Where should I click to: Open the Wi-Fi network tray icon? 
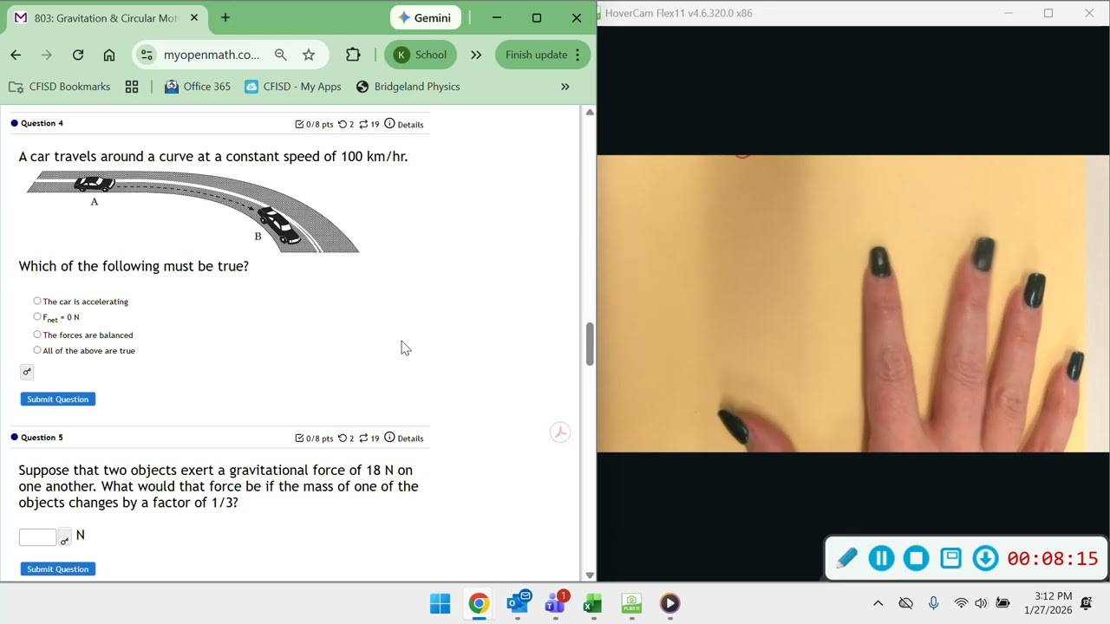point(961,603)
